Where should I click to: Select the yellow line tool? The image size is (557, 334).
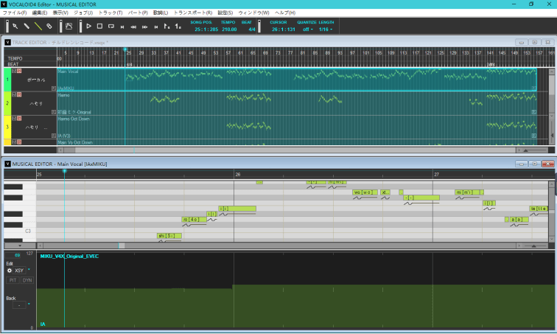coord(38,26)
